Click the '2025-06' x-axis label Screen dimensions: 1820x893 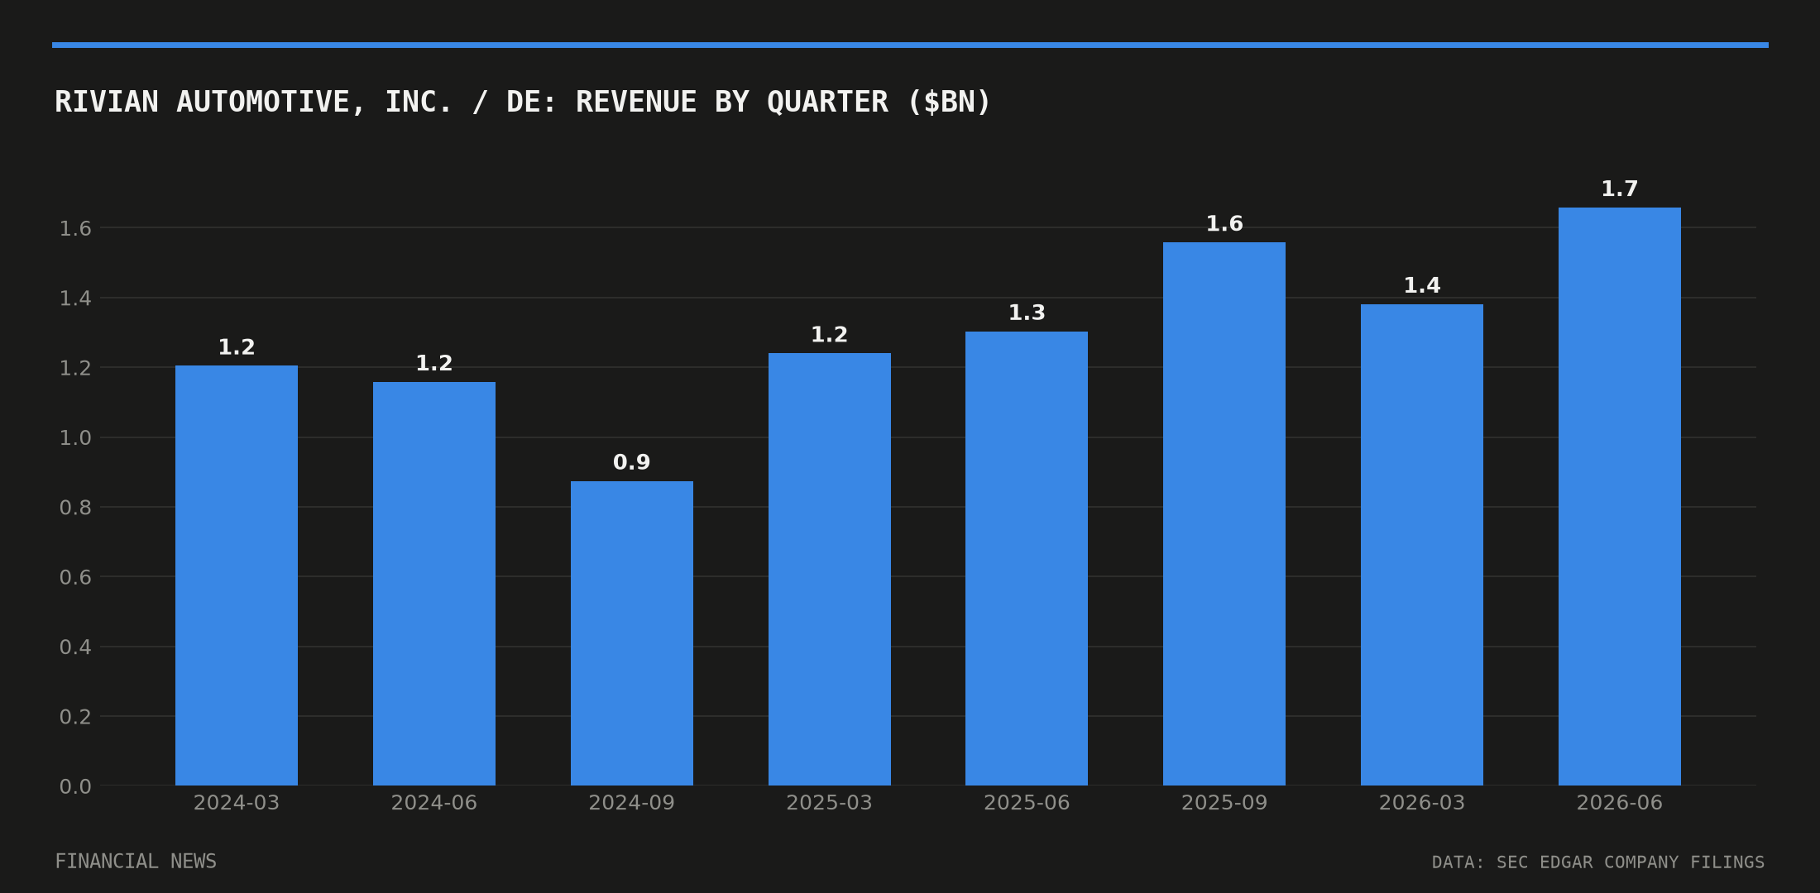(x=1027, y=803)
